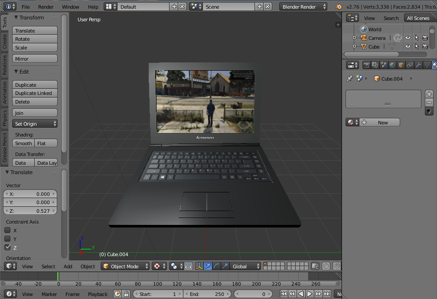Open the Scene properties tab

[384, 65]
